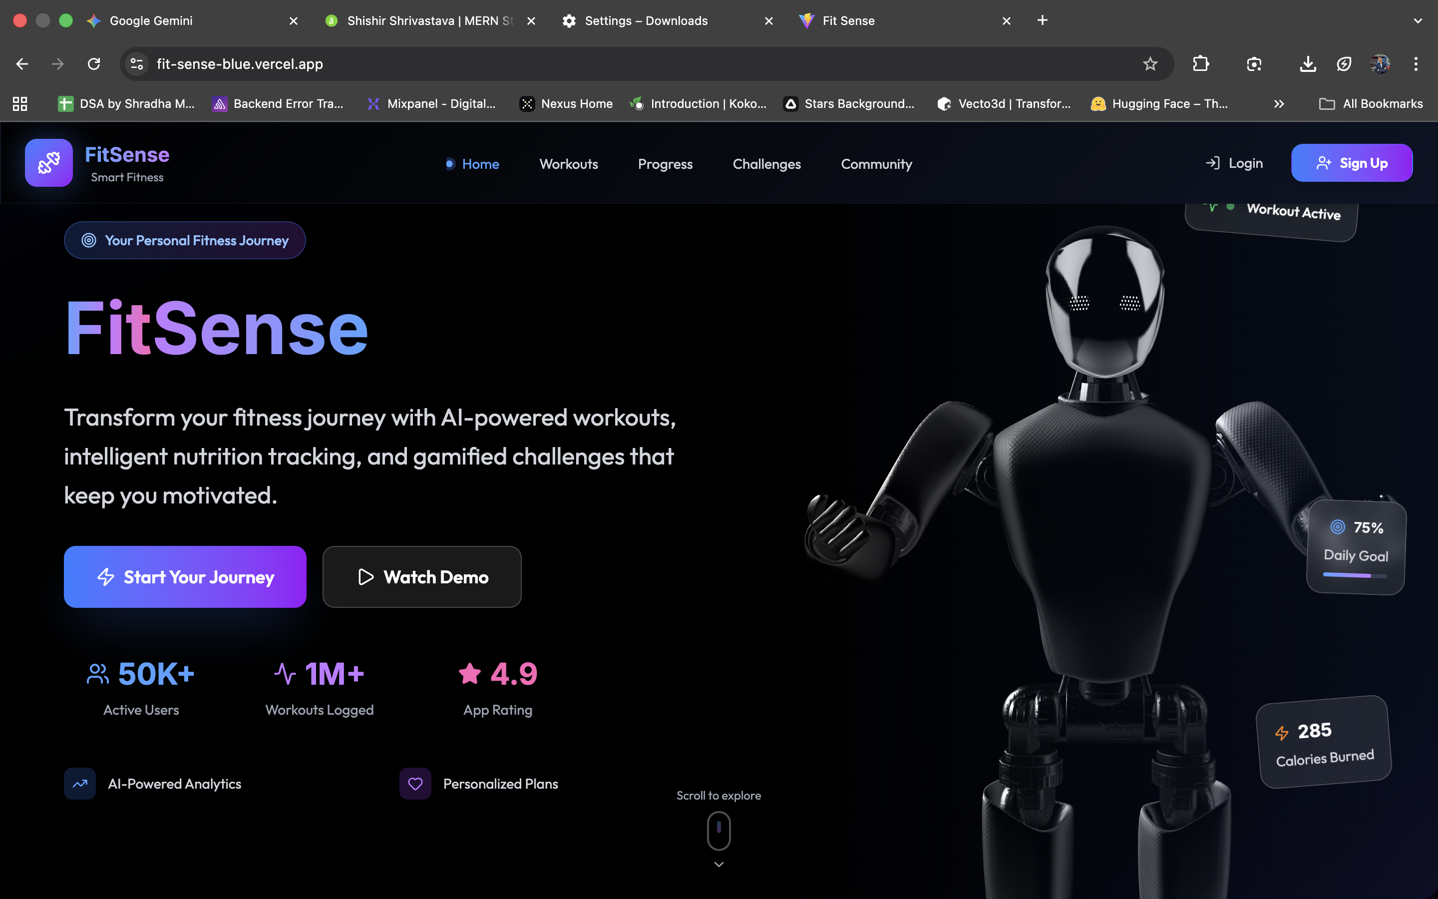Open the All Bookmarks folder
Viewport: 1438px width, 899px height.
(1371, 103)
